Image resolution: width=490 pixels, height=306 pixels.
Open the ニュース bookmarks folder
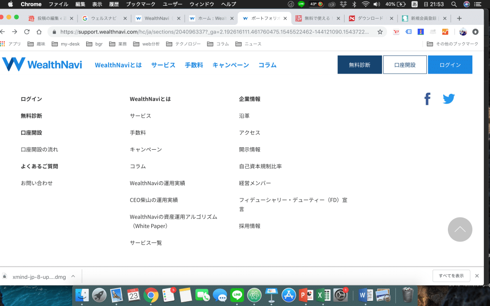pos(248,44)
